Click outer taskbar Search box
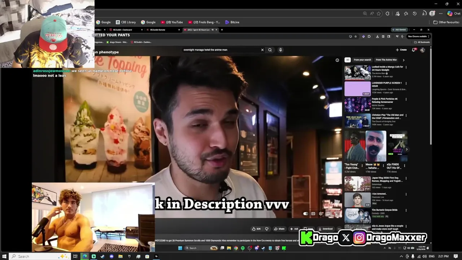 point(39,256)
